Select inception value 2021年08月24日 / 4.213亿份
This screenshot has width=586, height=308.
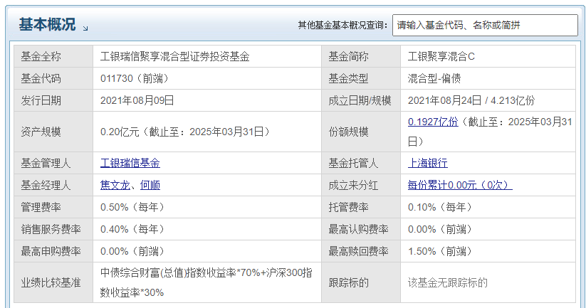[471, 101]
